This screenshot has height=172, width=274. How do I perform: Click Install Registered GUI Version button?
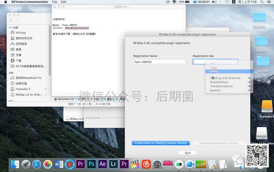[219, 143]
